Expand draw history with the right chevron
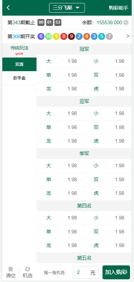Viewport: 134px width, 282px height. [128, 36]
